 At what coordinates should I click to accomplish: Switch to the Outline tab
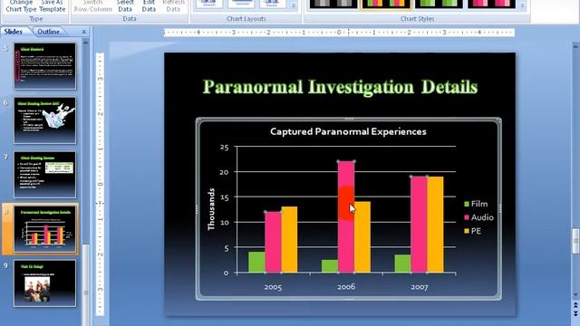click(48, 32)
